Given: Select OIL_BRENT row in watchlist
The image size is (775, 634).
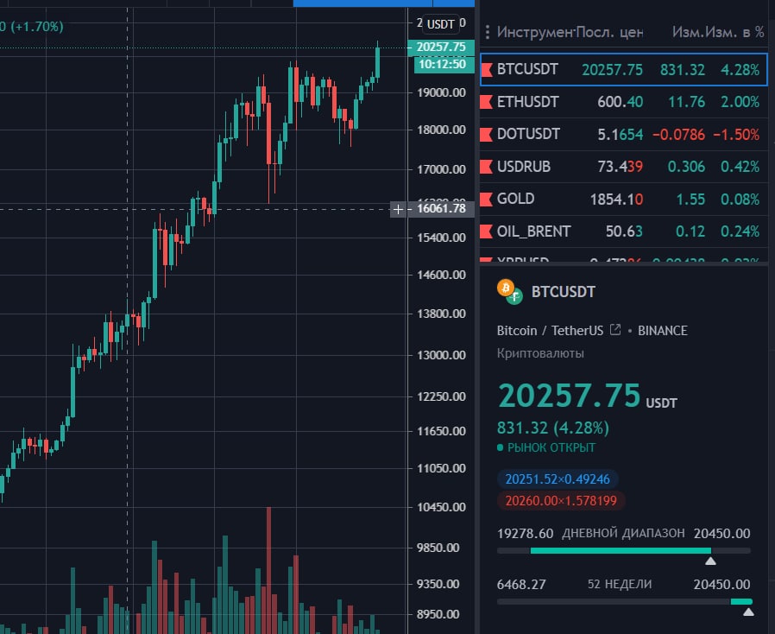Looking at the screenshot, I should [x=624, y=231].
